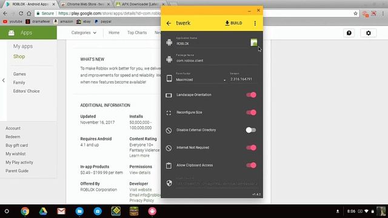Edit the Package Name field com.roblox.client

(x=217, y=61)
